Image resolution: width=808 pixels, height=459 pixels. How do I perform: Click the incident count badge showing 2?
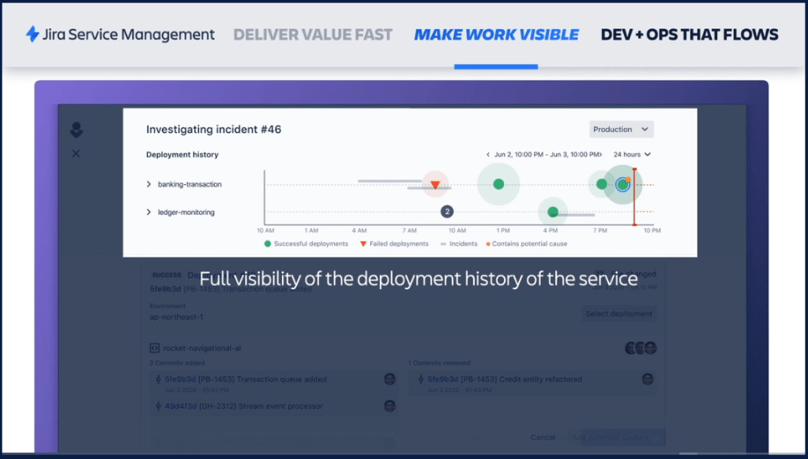click(447, 212)
